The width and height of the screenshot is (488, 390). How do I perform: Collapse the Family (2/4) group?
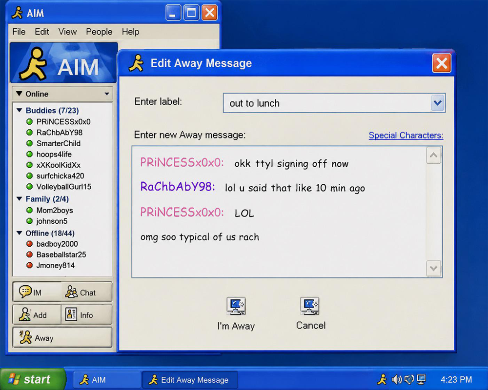(20, 199)
